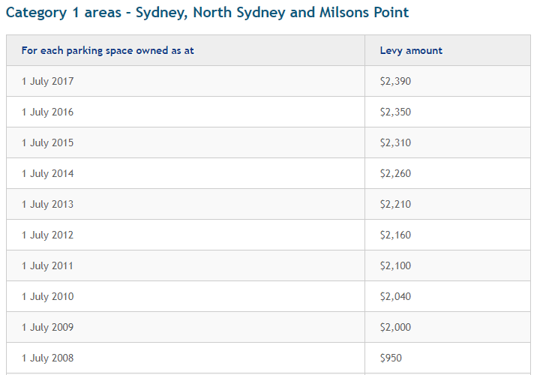The image size is (537, 375).
Task: Select the $2,310 levy value
Action: [x=395, y=142]
